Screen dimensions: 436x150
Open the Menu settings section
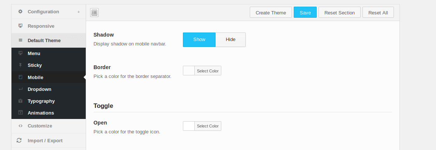click(34, 54)
